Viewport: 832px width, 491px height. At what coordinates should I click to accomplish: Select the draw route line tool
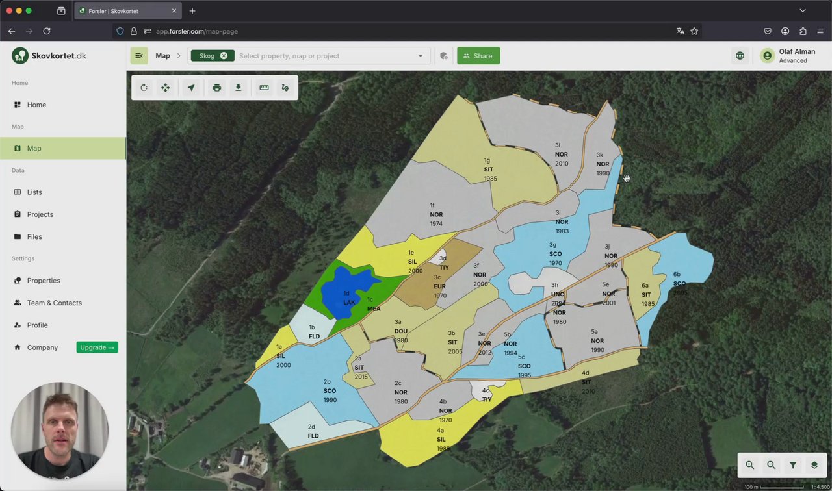point(285,88)
